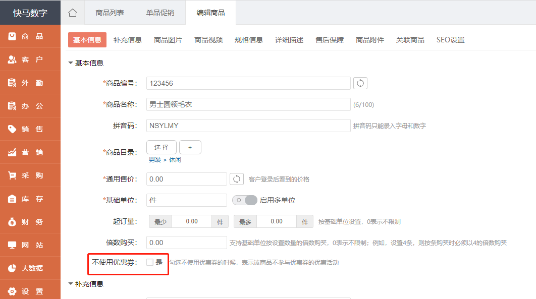
Task: Open the 采购 cart icon in sidebar
Action: [12, 175]
